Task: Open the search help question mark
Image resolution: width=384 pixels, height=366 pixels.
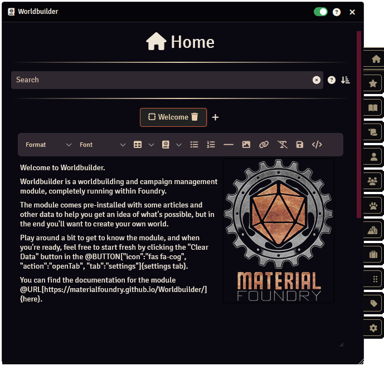Action: tap(332, 80)
